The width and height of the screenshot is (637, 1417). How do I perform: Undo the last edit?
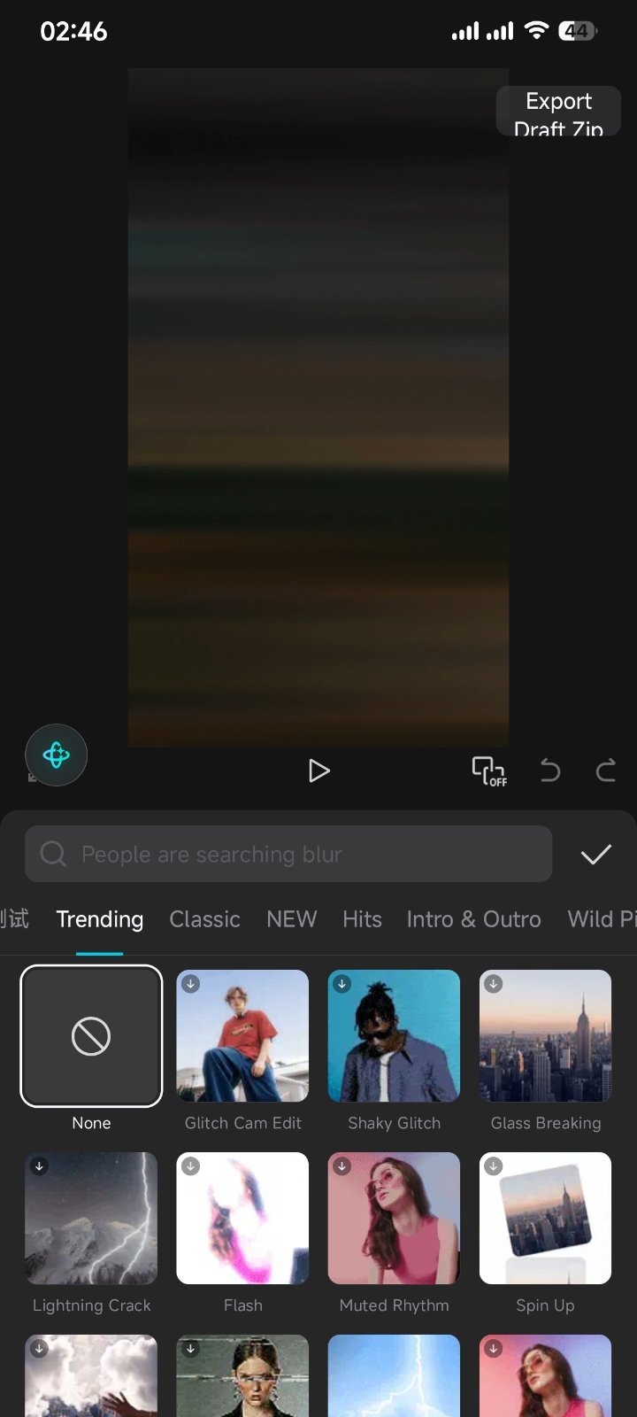pos(549,770)
